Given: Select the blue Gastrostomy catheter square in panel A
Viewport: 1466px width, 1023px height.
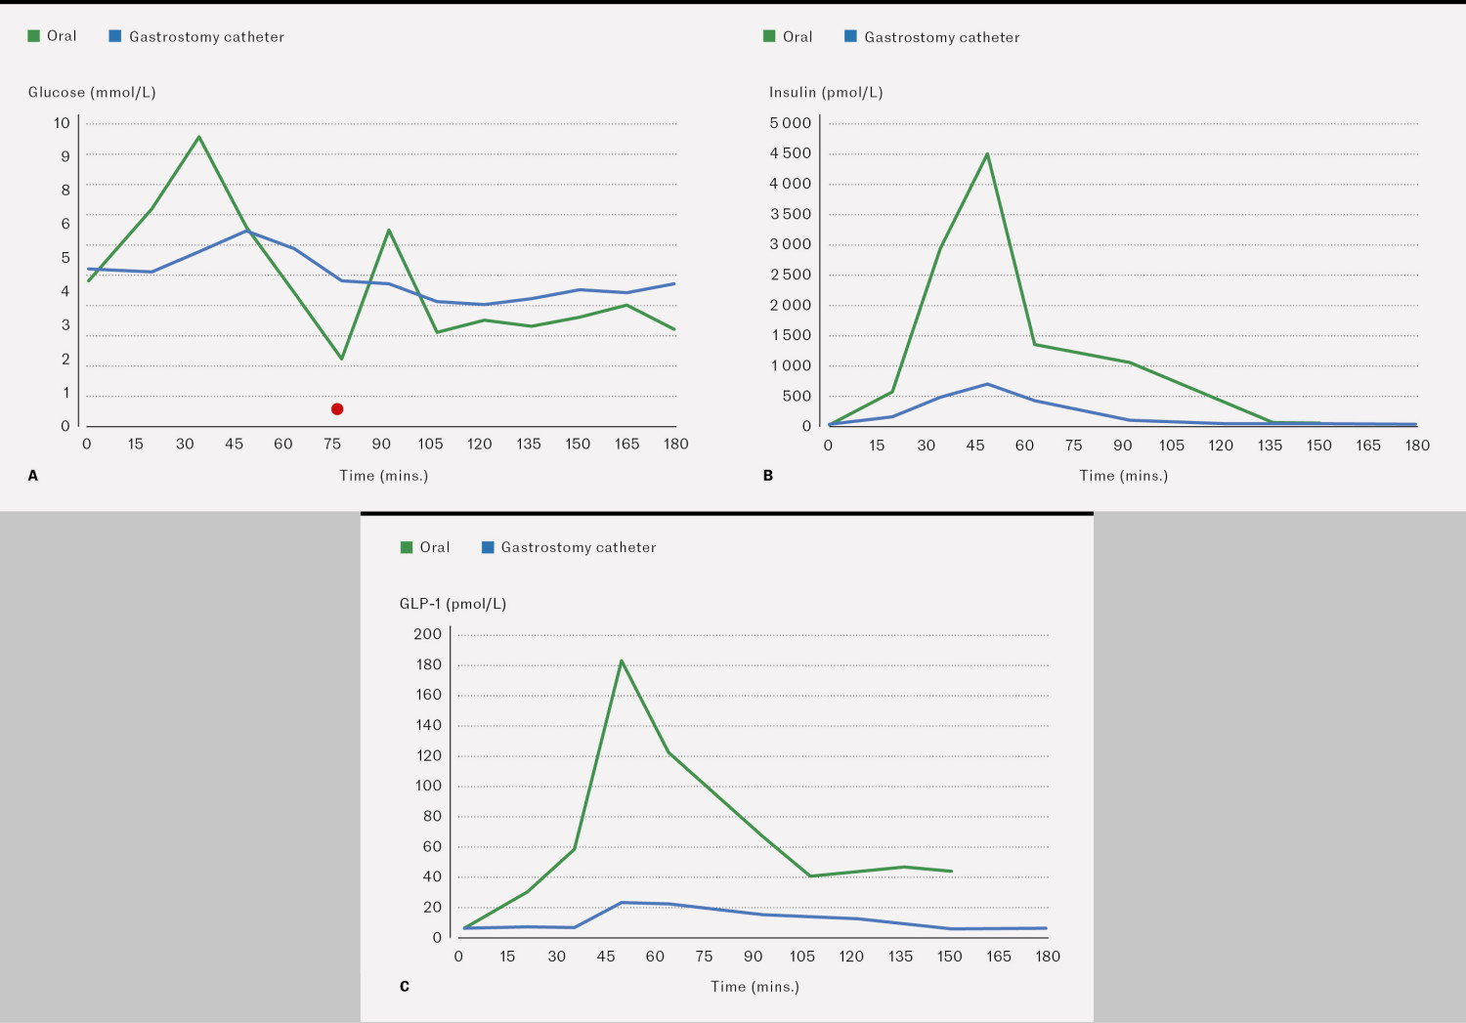Looking at the screenshot, I should click(x=115, y=34).
